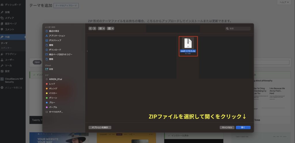Select the ブルー color tag

coord(52,103)
